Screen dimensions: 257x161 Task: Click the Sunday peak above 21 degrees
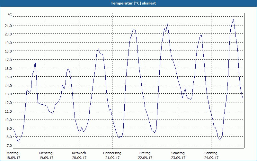tap(233, 19)
